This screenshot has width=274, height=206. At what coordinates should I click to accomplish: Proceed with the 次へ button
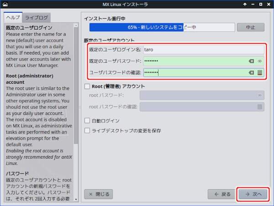(x=253, y=194)
